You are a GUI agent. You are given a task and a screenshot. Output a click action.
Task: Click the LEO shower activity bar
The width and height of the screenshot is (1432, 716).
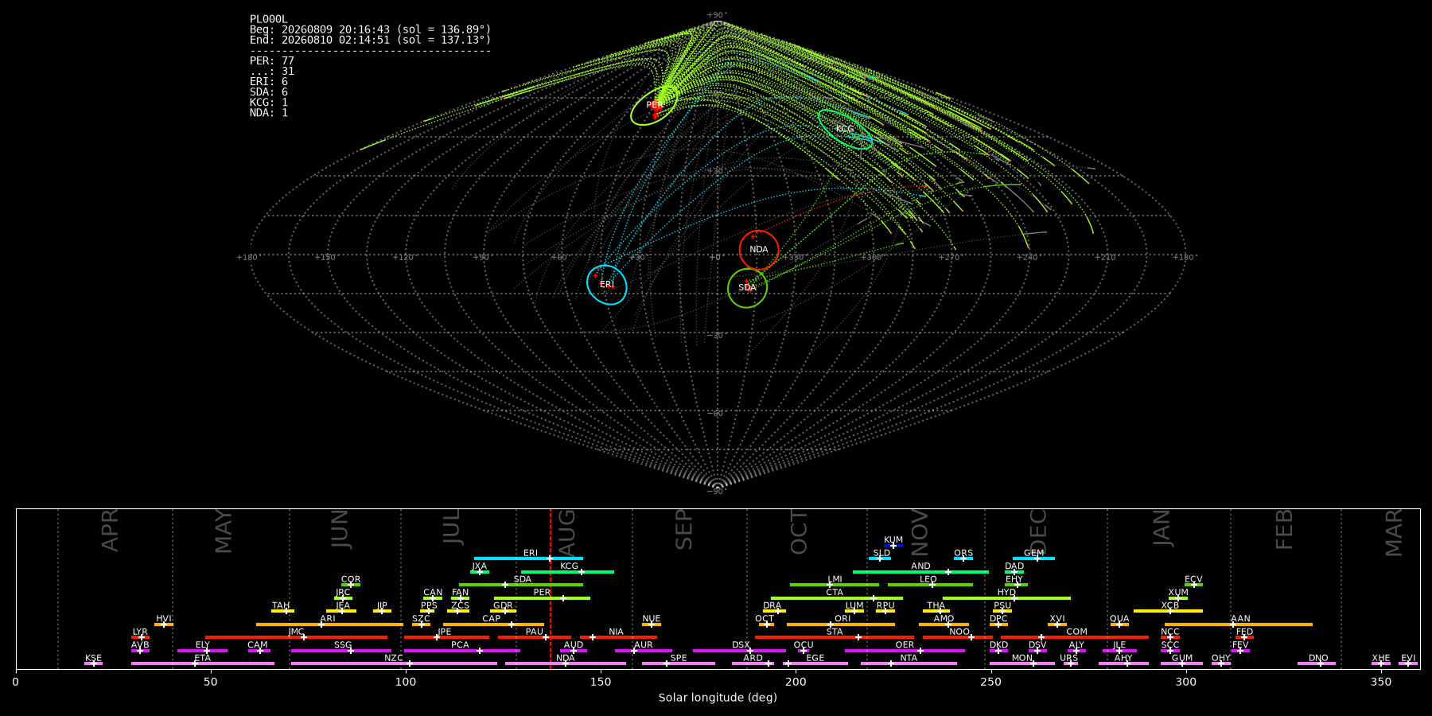(x=930, y=585)
